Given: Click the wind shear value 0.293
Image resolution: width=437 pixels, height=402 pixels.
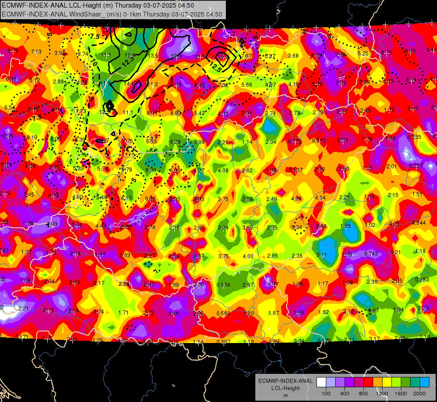Looking at the screenshot, I should pyautogui.click(x=422, y=280).
